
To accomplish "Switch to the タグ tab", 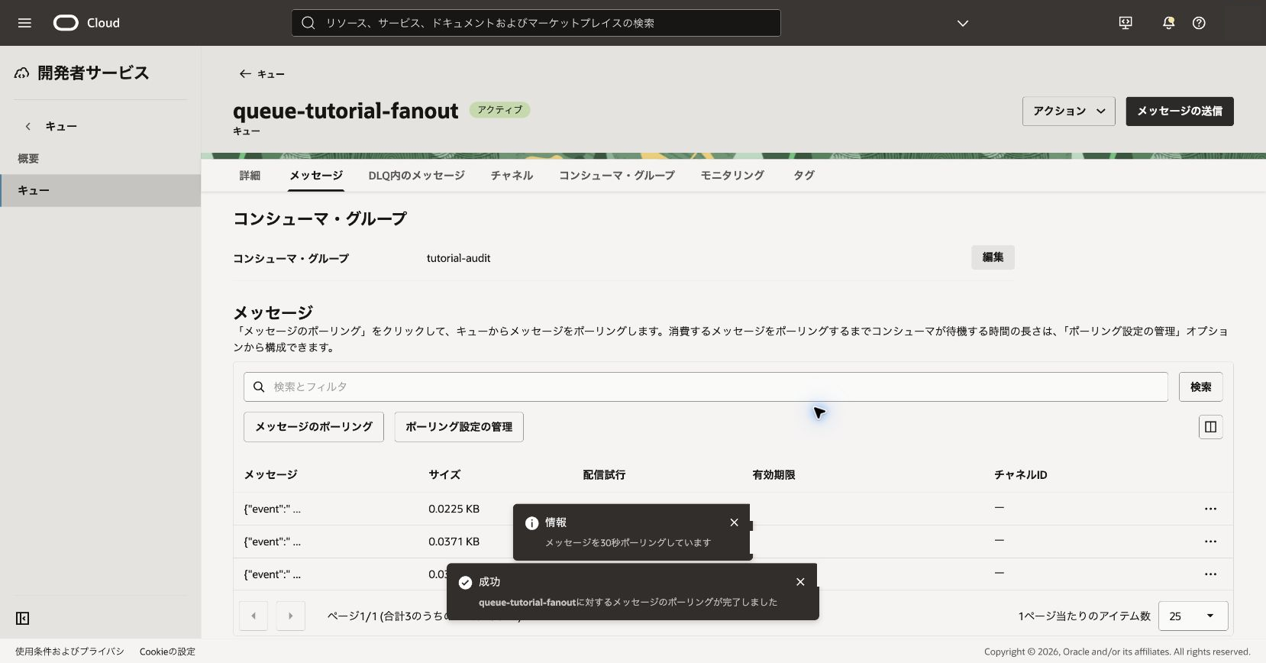I will pos(803,175).
